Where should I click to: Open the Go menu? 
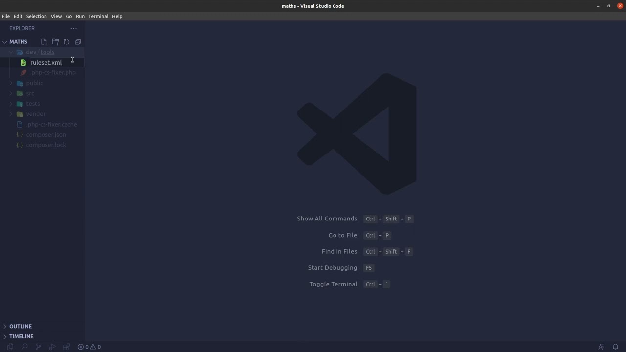click(69, 16)
